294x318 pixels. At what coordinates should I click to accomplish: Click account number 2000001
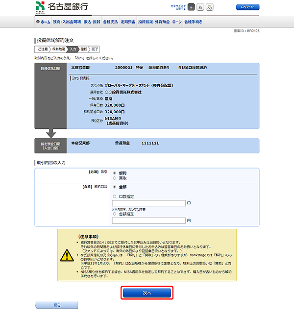pyautogui.click(x=123, y=68)
